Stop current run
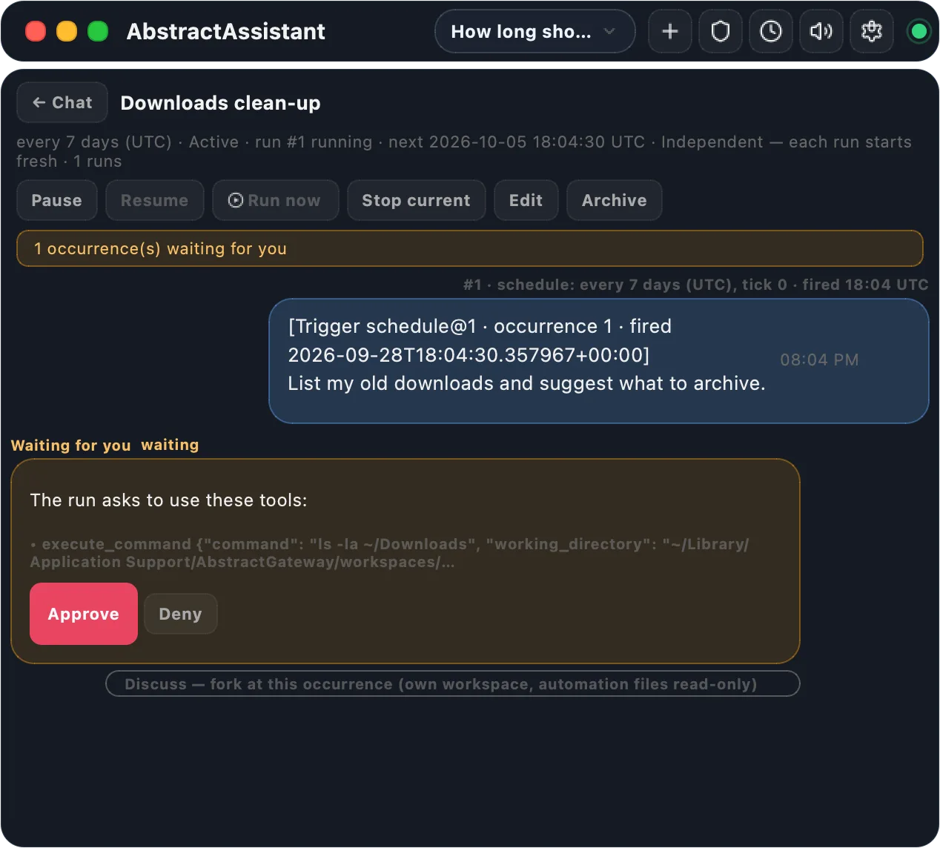The height and width of the screenshot is (848, 940). [x=416, y=200]
